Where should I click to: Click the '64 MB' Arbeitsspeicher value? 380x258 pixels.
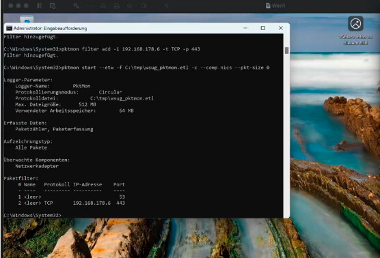126,111
